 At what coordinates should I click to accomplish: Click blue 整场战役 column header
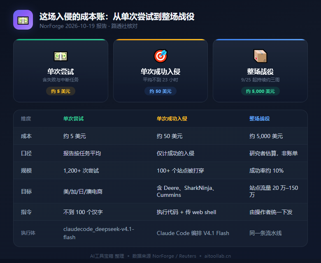pyautogui.click(x=260, y=118)
